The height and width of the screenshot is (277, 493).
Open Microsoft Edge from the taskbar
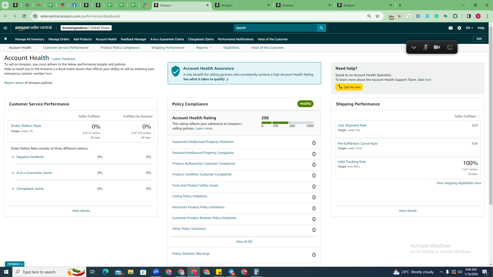pos(106,272)
